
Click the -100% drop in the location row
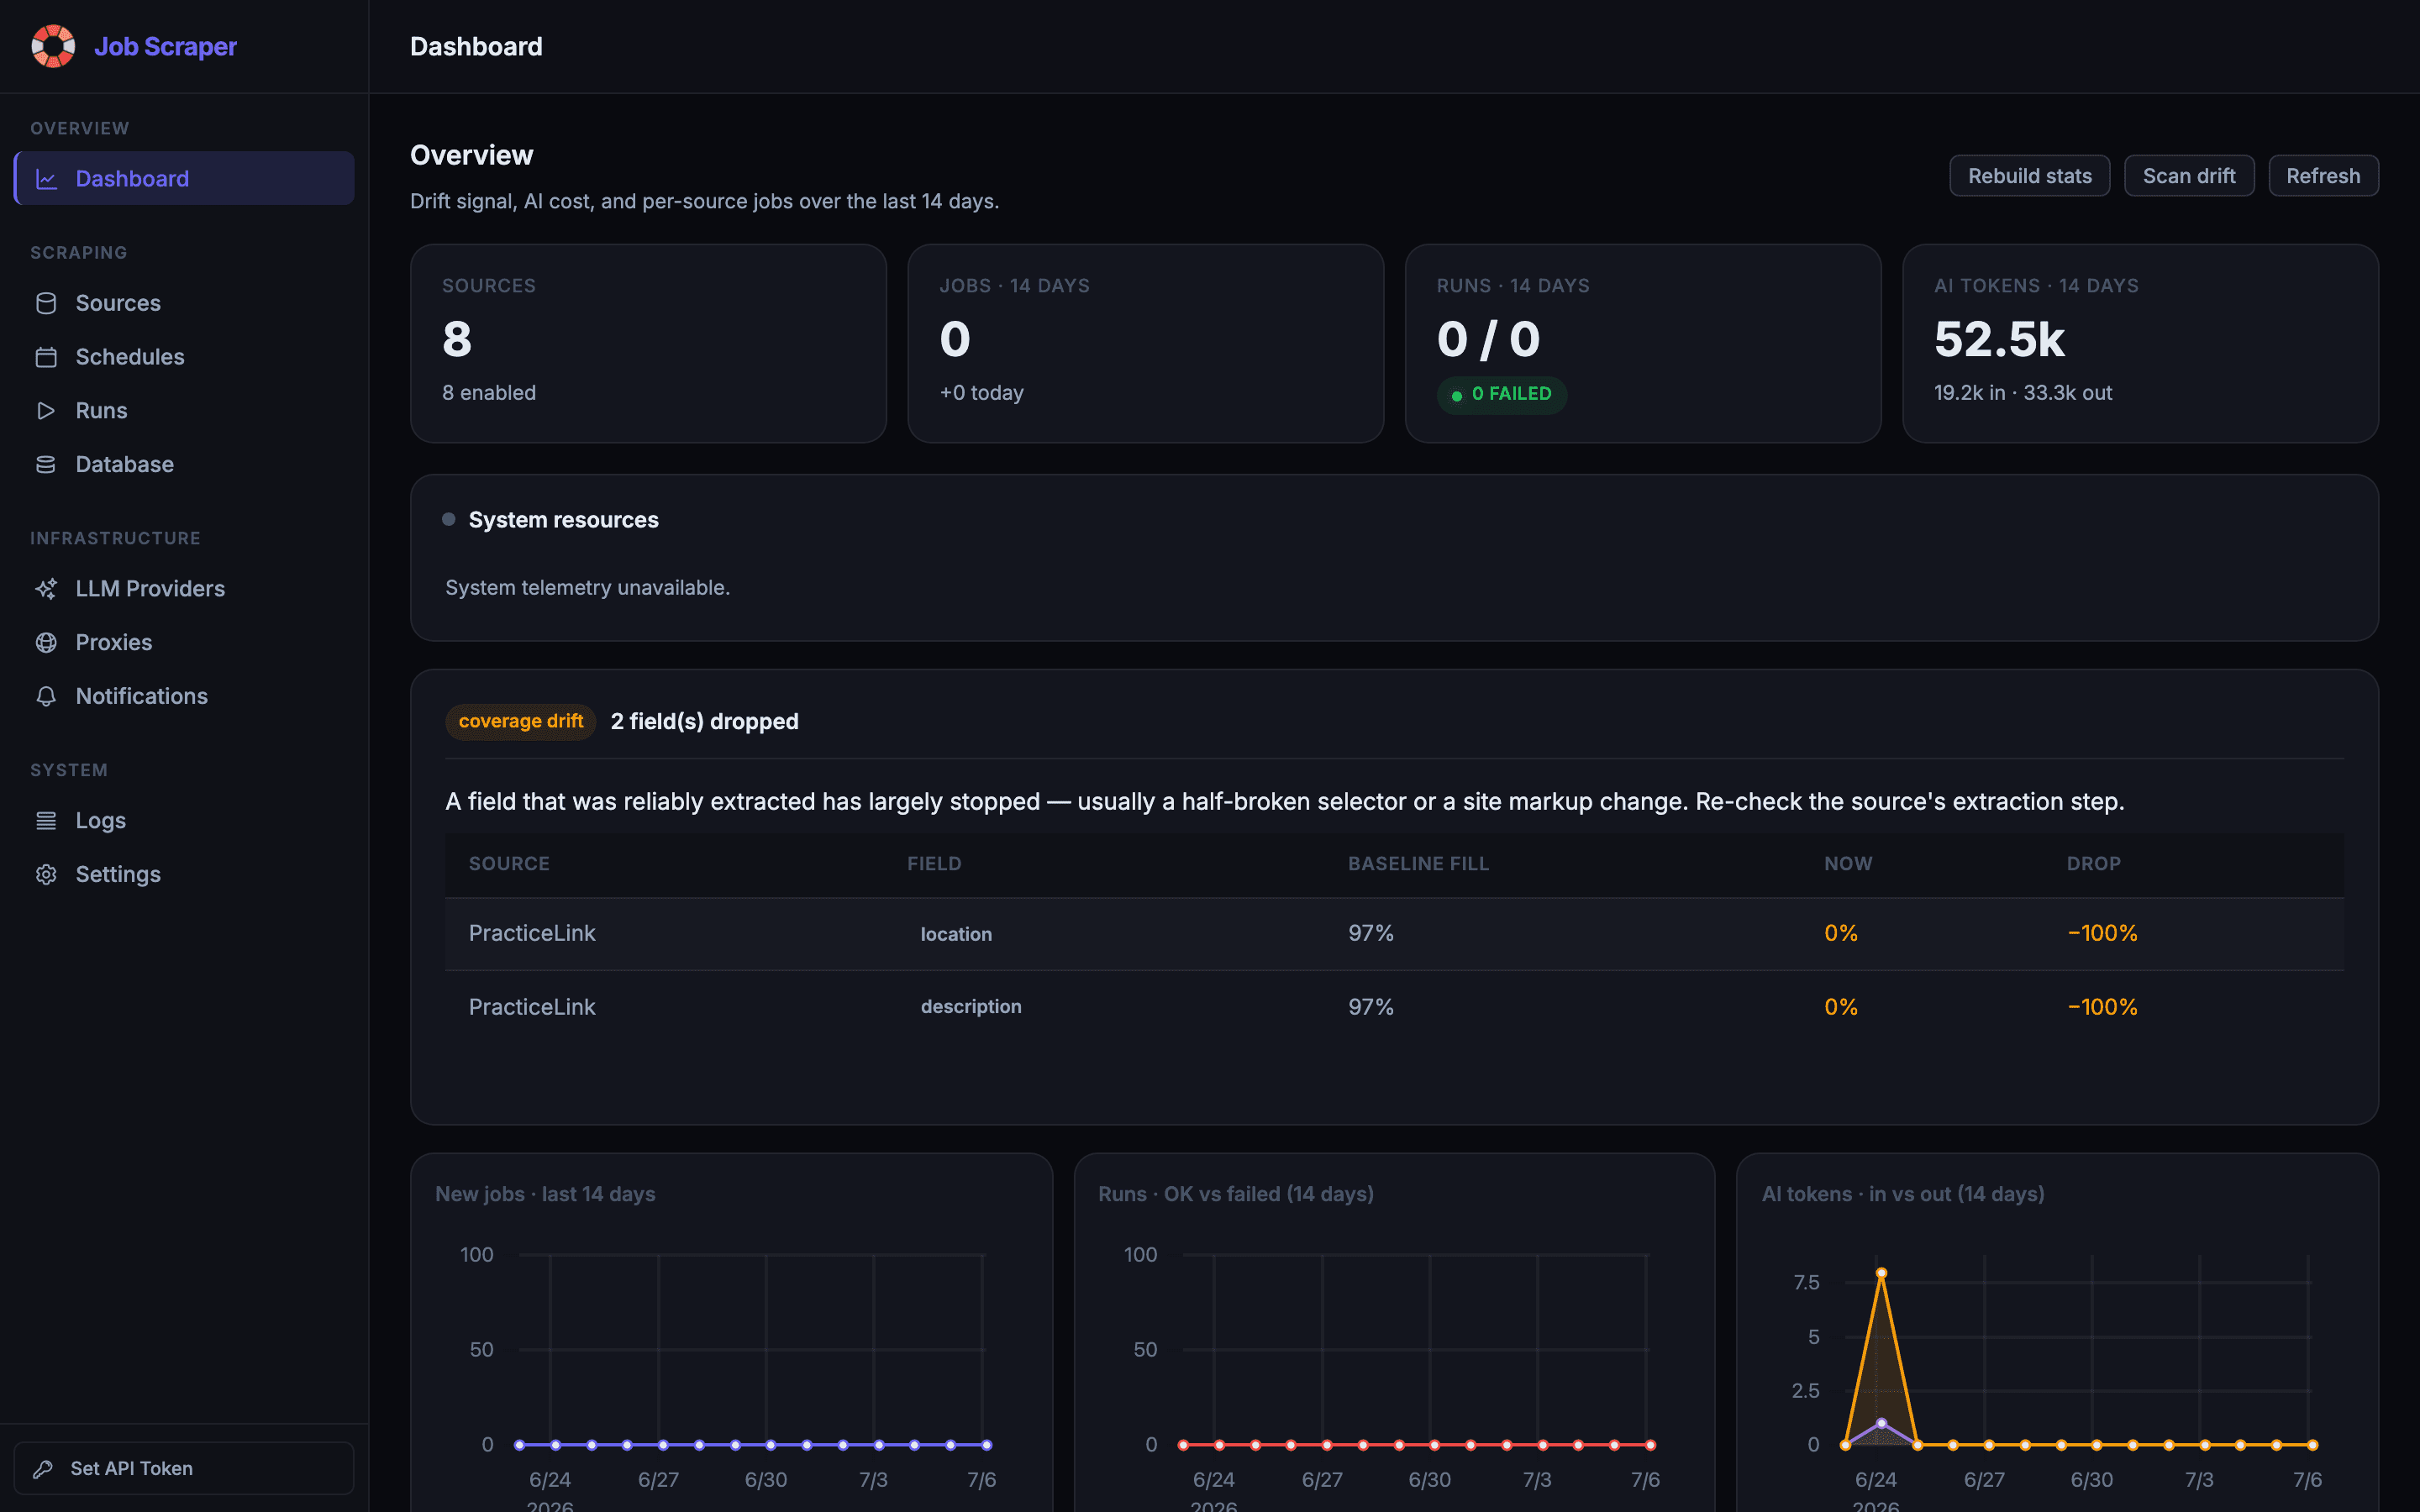pyautogui.click(x=2102, y=933)
